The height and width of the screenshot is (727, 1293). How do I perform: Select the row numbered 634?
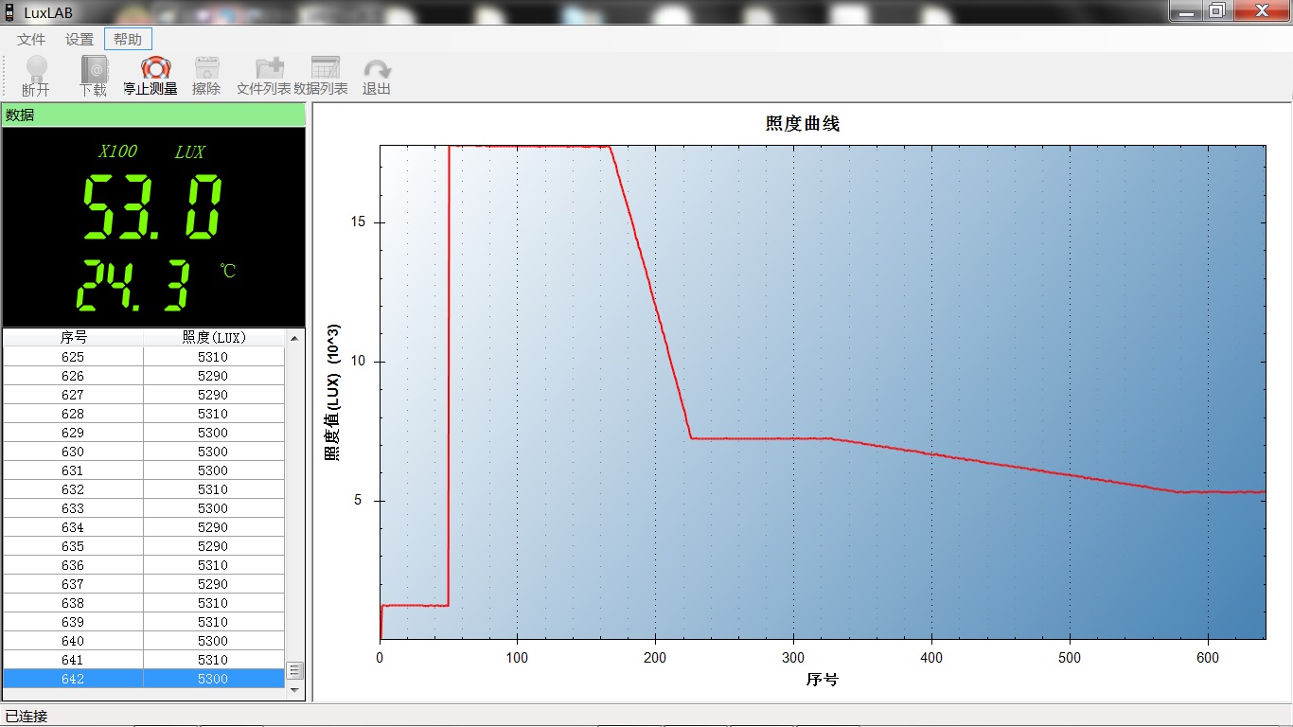click(x=144, y=527)
